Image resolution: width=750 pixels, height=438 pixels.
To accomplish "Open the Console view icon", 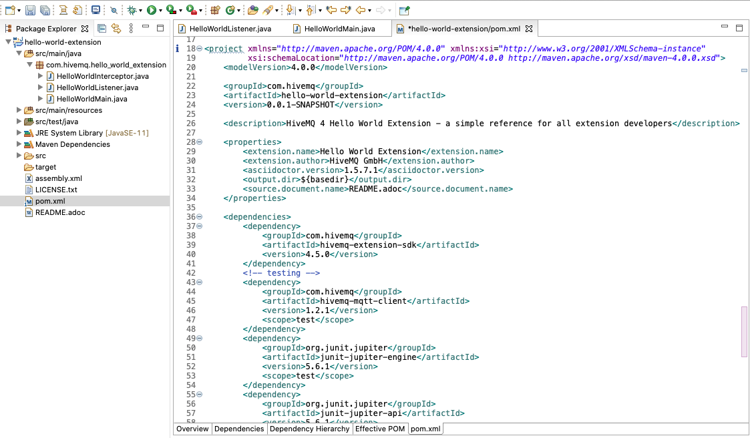I will (x=96, y=10).
